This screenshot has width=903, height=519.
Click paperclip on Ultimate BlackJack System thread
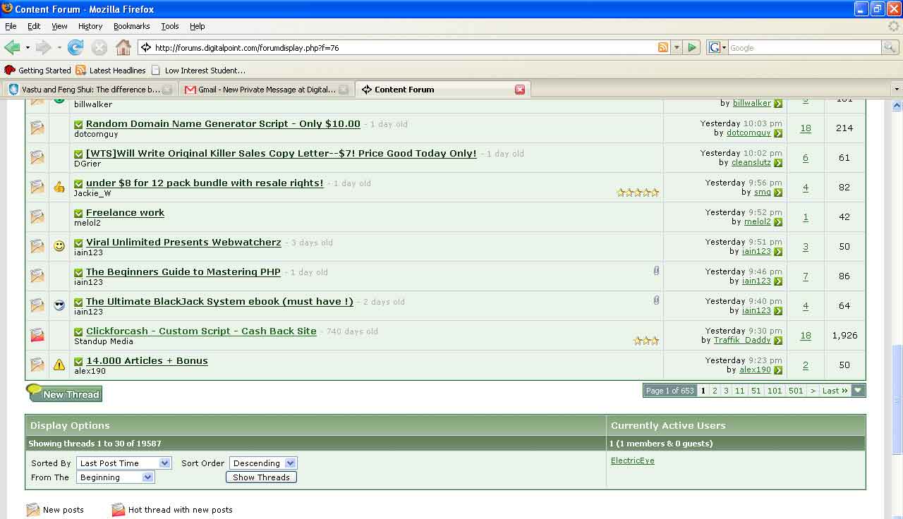tap(656, 300)
